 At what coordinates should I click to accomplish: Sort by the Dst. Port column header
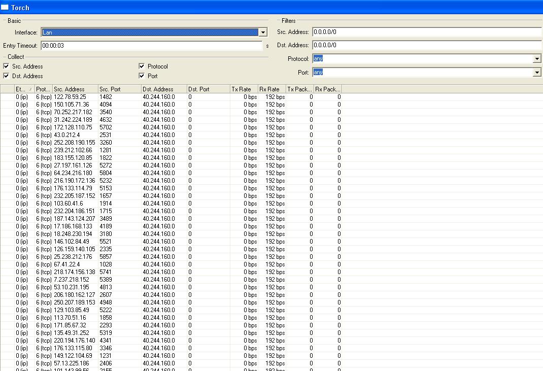click(208, 89)
